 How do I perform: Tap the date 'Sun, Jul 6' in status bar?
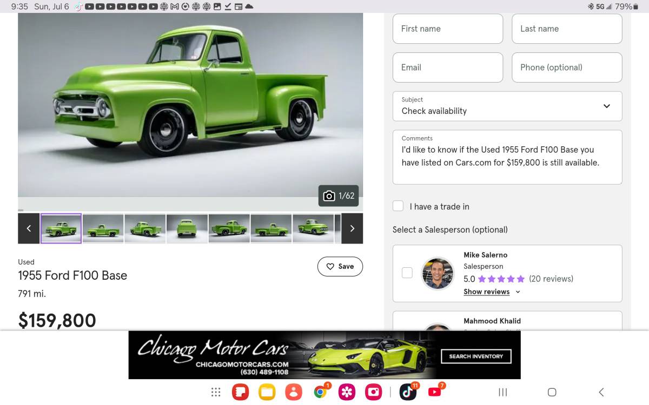coord(52,6)
